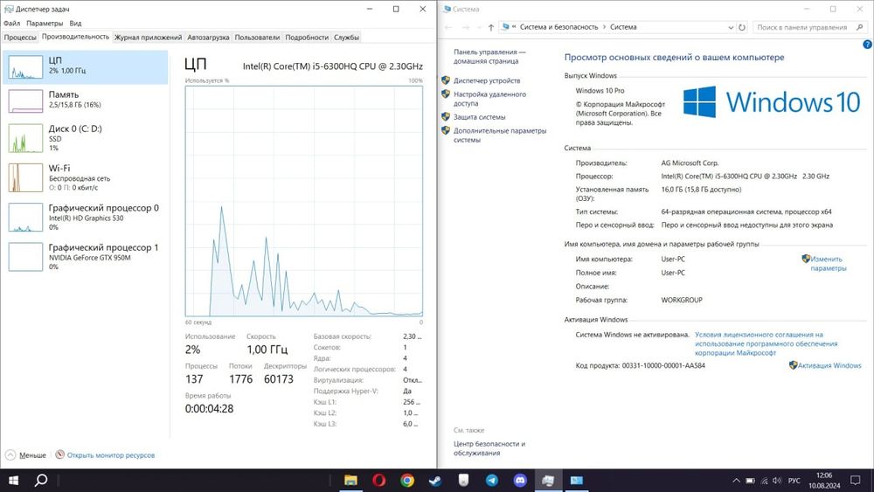Click the Windows 10 logo image
The height and width of the screenshot is (492, 874).
point(772,101)
